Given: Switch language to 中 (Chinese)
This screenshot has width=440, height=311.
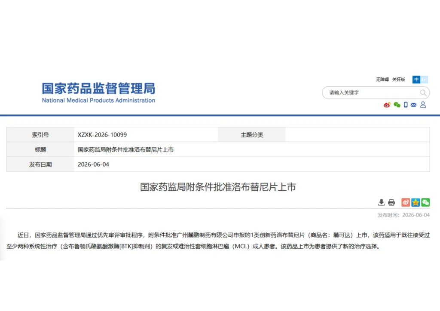Looking at the screenshot, I should (416, 79).
